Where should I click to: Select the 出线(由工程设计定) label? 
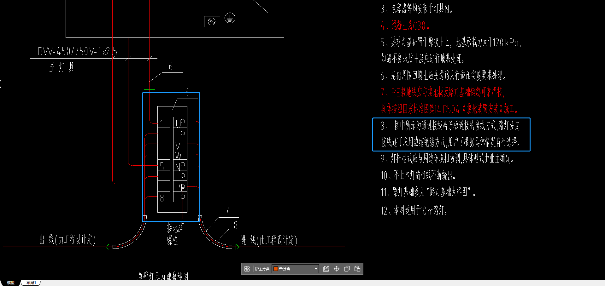[x=67, y=239]
